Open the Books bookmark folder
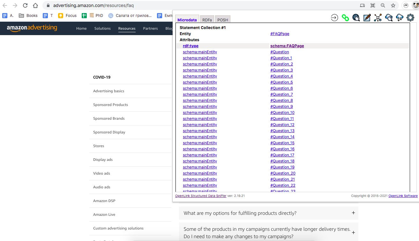This screenshot has height=241, width=419. [28, 15]
